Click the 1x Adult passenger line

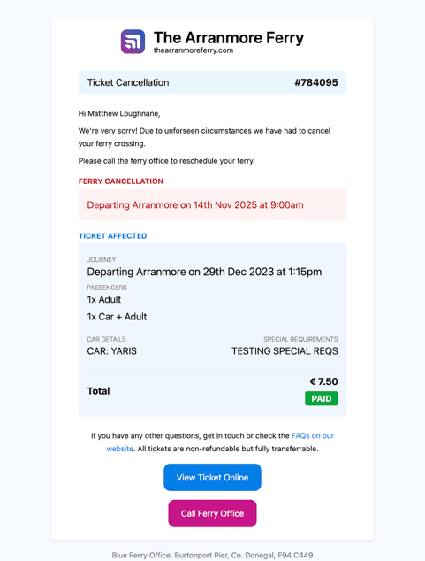click(104, 299)
